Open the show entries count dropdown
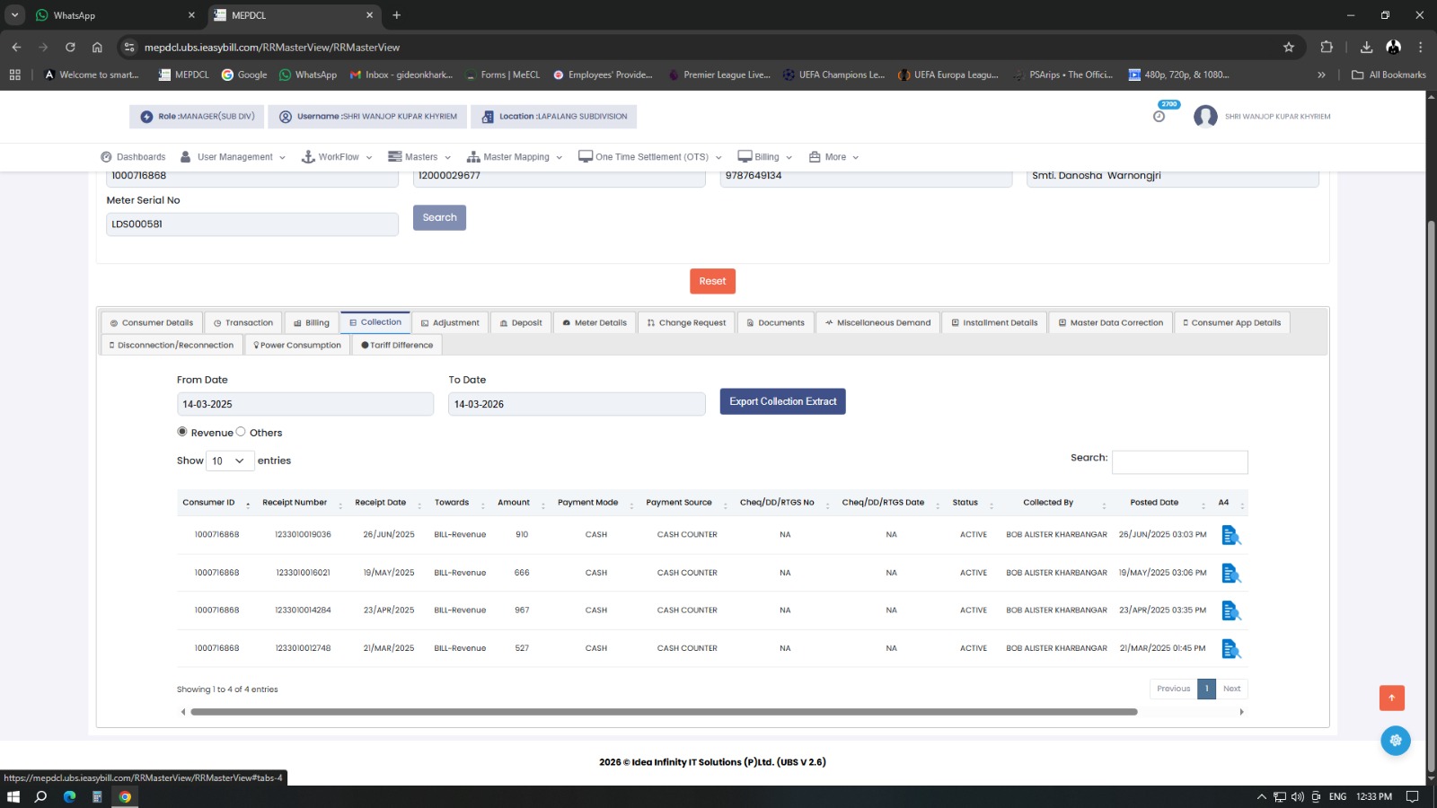Viewport: 1437px width, 808px height. pyautogui.click(x=229, y=461)
